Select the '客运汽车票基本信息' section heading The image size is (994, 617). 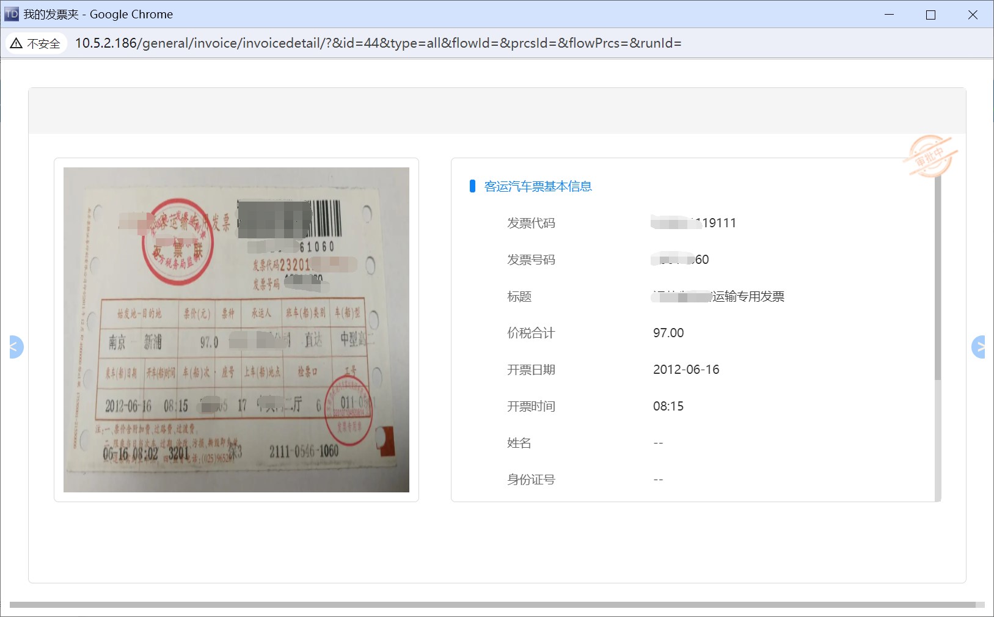[538, 186]
